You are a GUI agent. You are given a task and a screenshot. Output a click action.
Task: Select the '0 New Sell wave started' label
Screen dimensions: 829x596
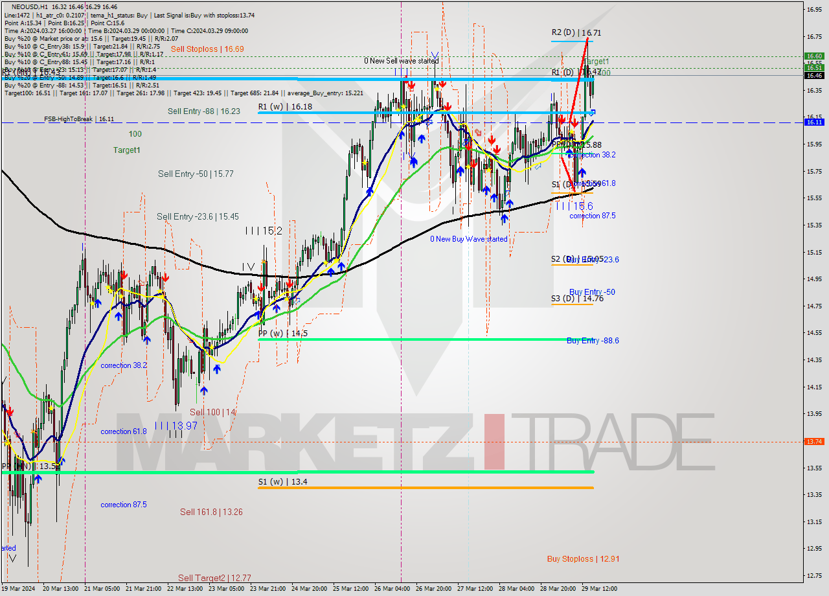(x=401, y=61)
